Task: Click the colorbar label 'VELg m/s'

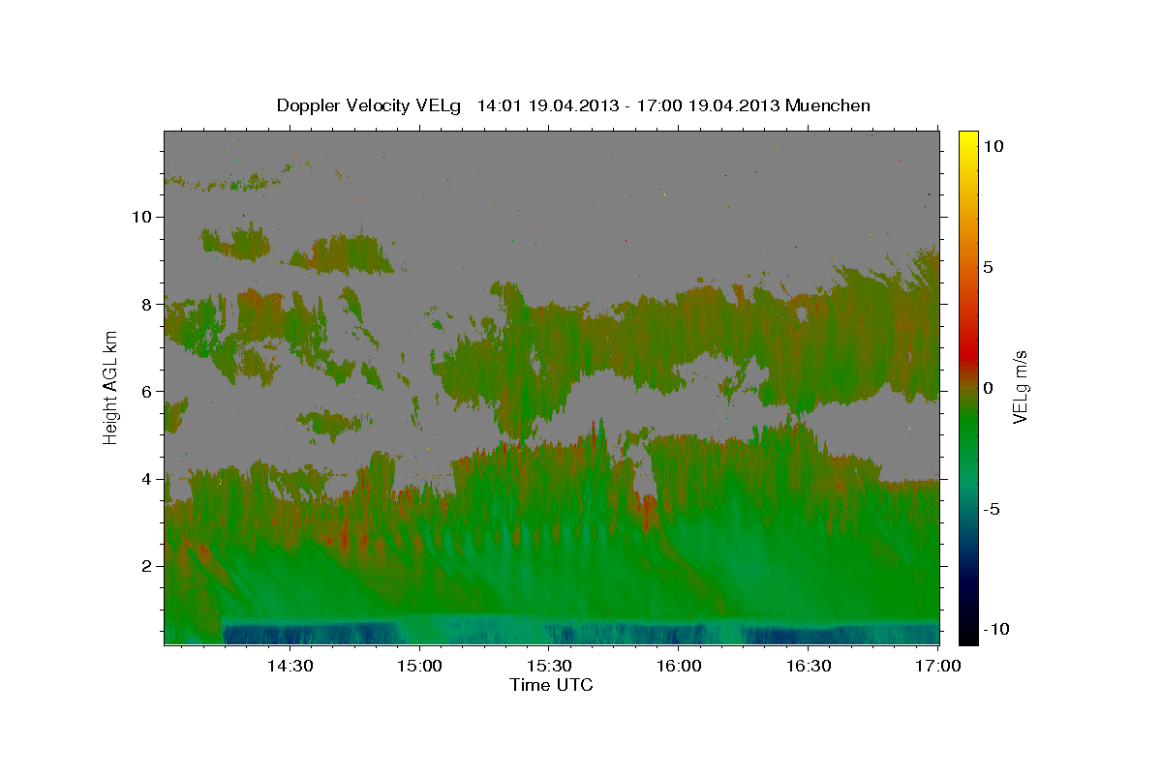Action: tap(1021, 387)
